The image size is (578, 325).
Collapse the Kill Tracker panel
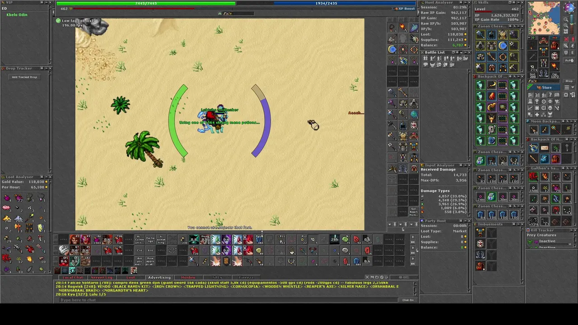coord(571,230)
